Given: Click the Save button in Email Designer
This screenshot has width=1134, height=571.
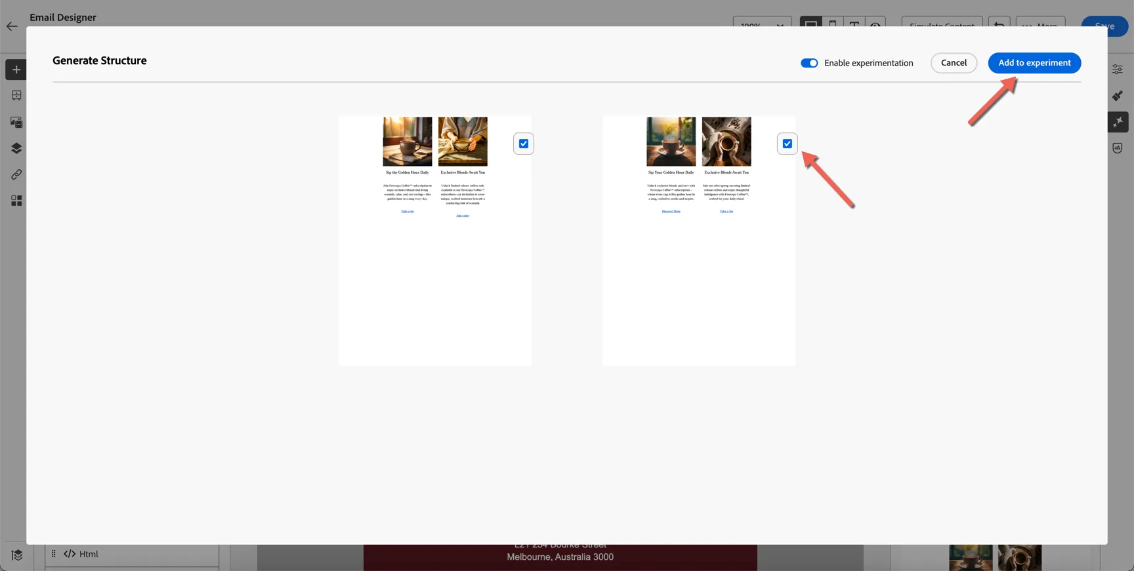Looking at the screenshot, I should pyautogui.click(x=1104, y=26).
